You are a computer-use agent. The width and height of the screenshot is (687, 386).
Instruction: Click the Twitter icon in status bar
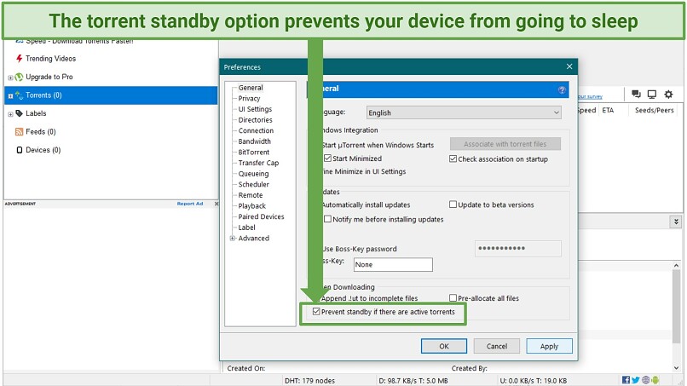point(635,380)
